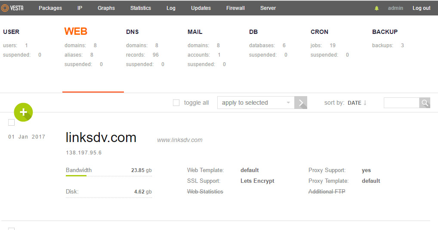Image resolution: width=438 pixels, height=230 pixels.
Task: Switch to the DB tab
Action: pyautogui.click(x=253, y=32)
